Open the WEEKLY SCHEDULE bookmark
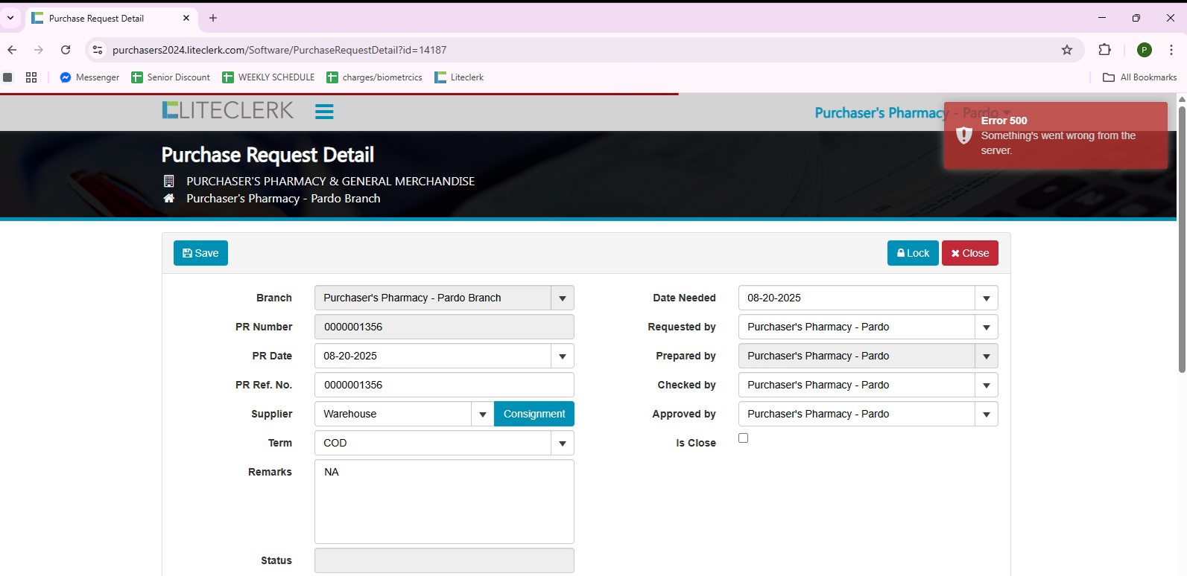Screen dimensions: 1187x576 268,77
